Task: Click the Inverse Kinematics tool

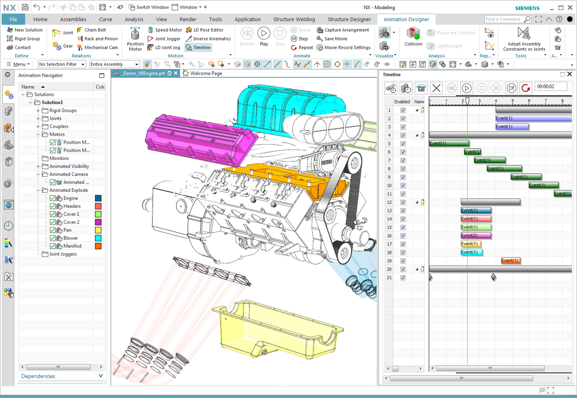Action: pos(208,39)
